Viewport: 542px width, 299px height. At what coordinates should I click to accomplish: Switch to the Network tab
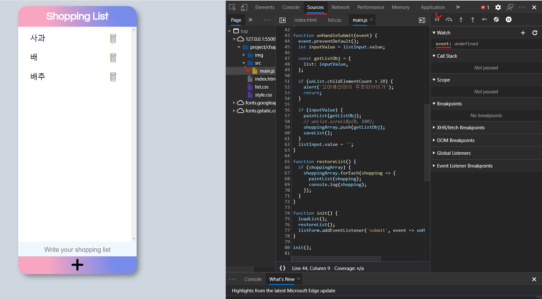click(340, 7)
